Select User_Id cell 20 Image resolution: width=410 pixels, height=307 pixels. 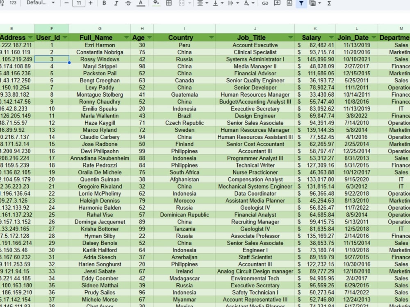pos(52,179)
